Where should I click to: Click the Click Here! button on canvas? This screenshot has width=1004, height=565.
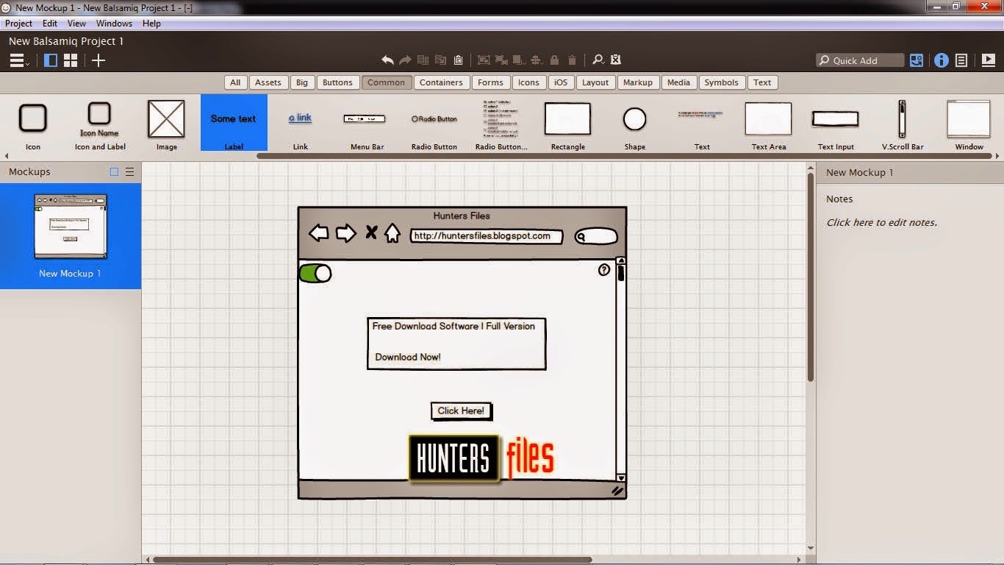(x=461, y=411)
